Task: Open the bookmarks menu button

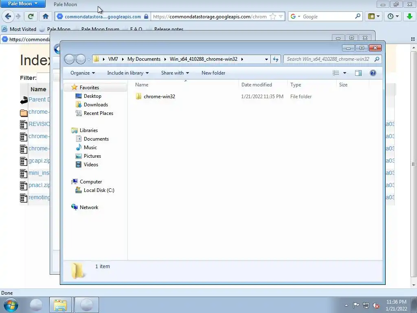Action: pos(374,16)
